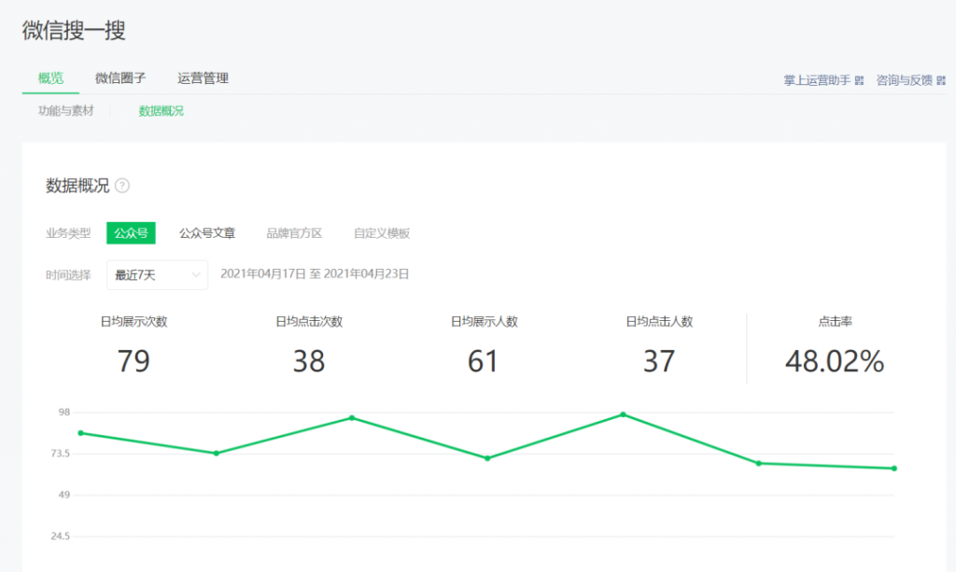Click the highest peak data point on the chart
This screenshot has height=572, width=956.
coord(623,415)
